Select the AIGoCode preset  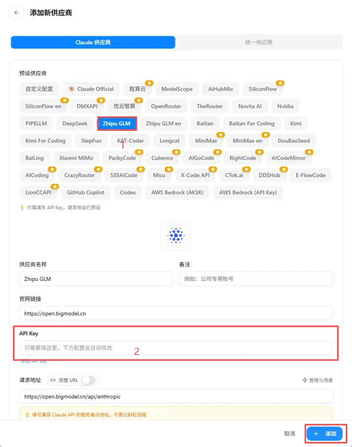201,158
